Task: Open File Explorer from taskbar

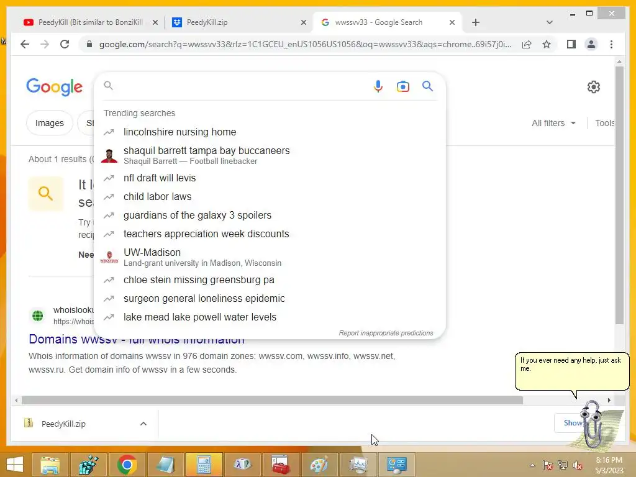Action: (x=50, y=465)
